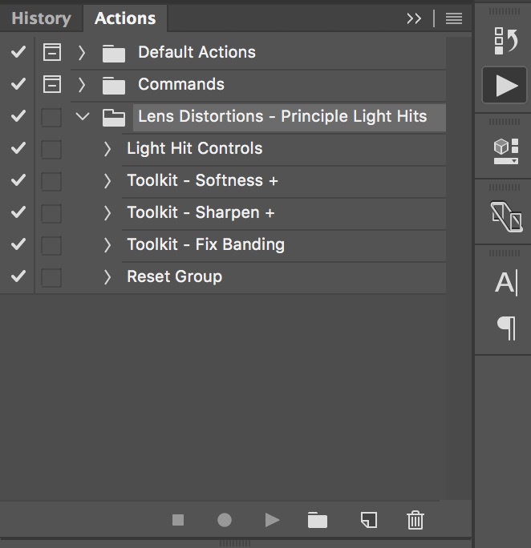Toggle dialog box for Toolkit - Fix Banding
This screenshot has height=548, width=531.
click(x=51, y=245)
